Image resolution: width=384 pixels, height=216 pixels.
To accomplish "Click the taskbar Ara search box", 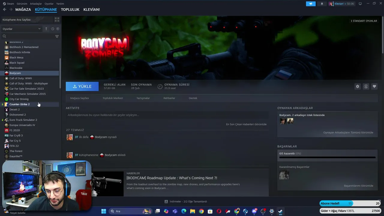I will tap(130, 211).
